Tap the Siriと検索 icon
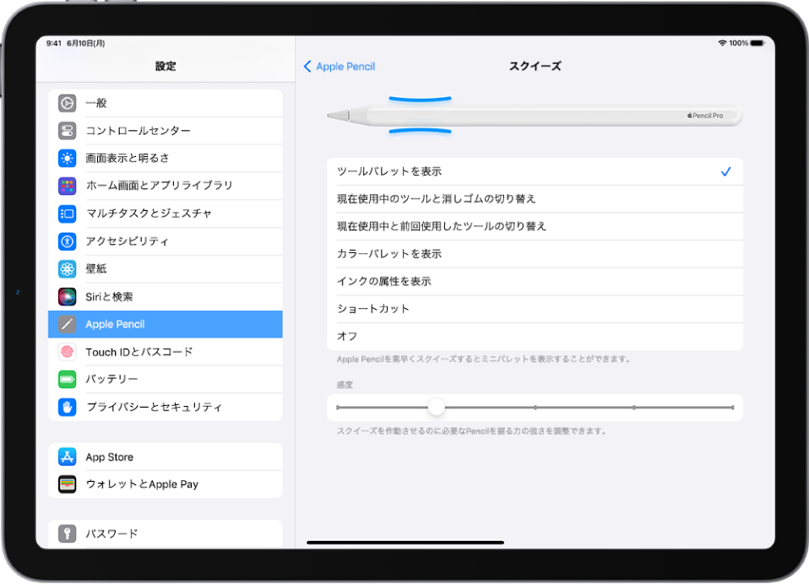 click(x=67, y=296)
